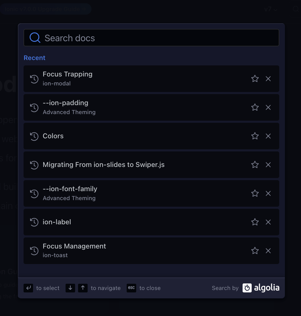301x316 pixels.
Task: Click the history icon beside Colors
Action: tap(34, 136)
